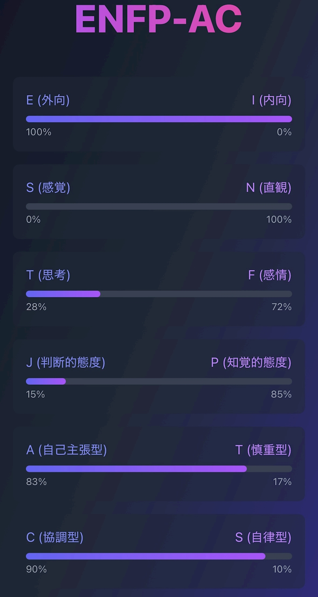318x597 pixels.
Task: Click the empty sensing–intuition progress bar
Action: 159,206
